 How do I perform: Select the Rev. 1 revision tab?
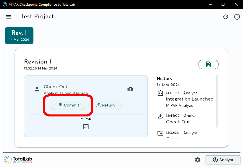(19, 36)
